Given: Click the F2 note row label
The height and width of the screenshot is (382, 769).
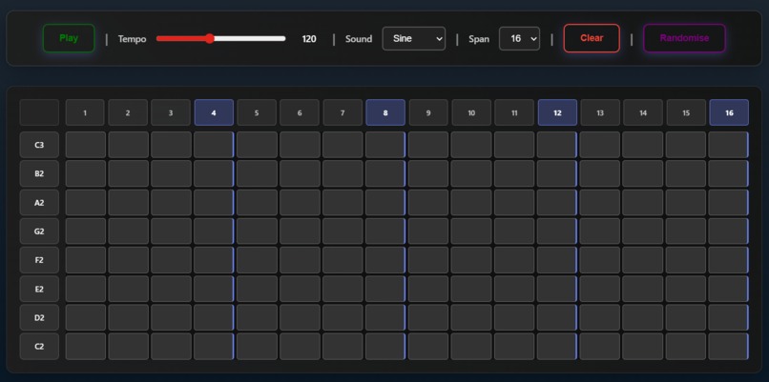Looking at the screenshot, I should click(x=39, y=260).
